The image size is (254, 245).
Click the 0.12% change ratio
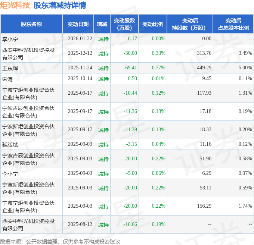[159, 93]
